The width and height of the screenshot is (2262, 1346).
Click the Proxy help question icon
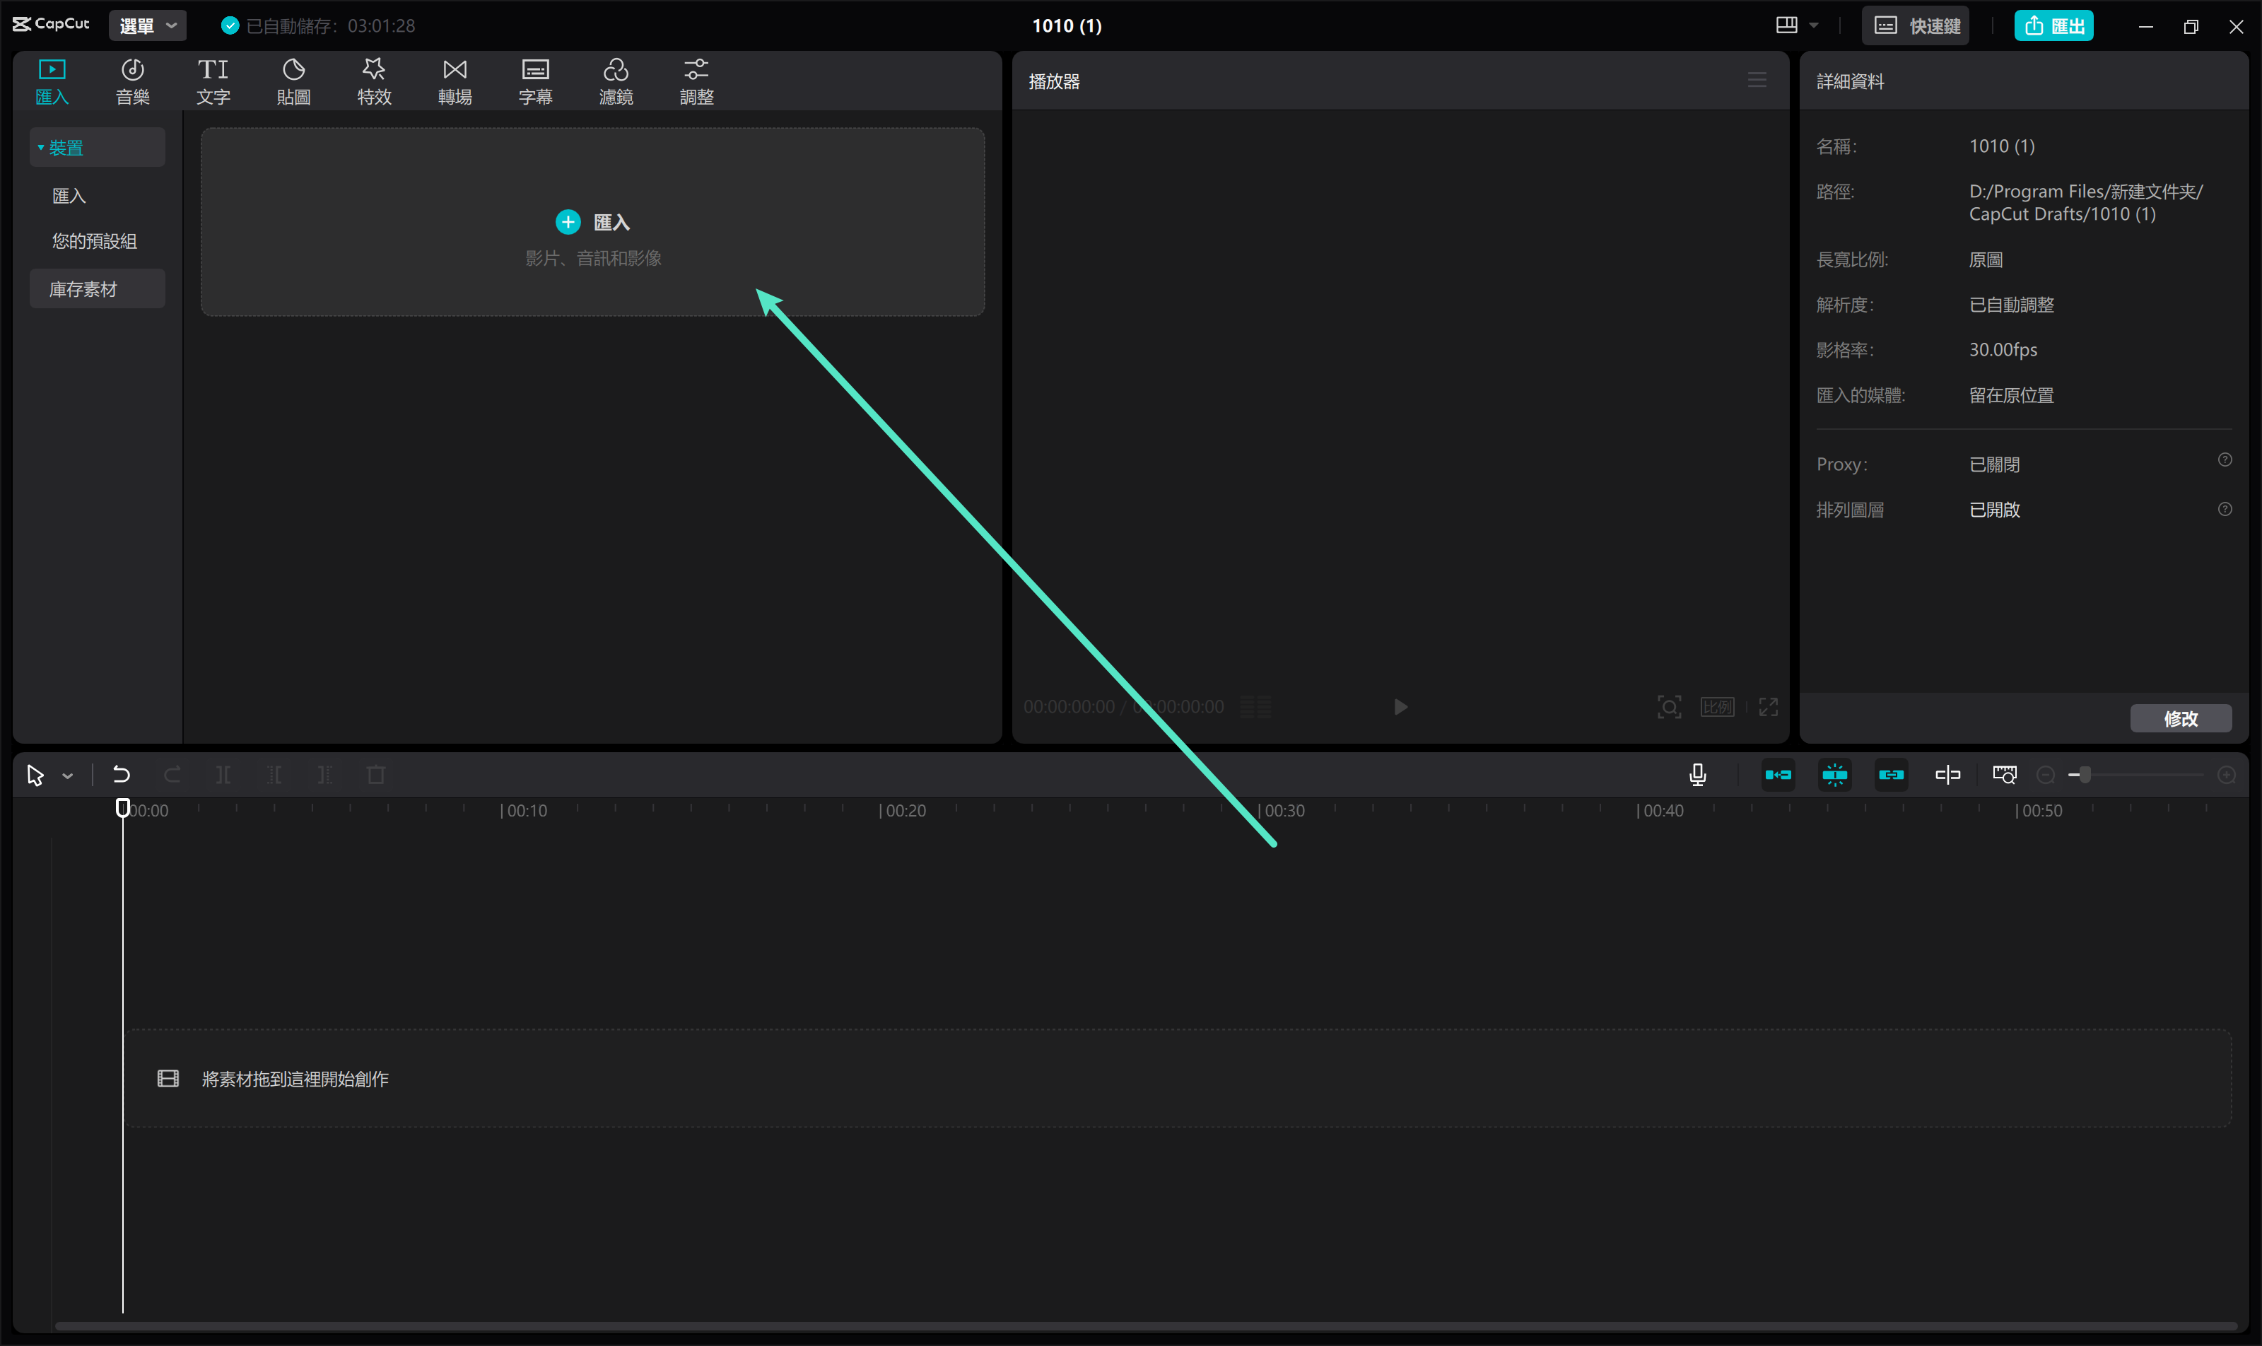[2225, 460]
